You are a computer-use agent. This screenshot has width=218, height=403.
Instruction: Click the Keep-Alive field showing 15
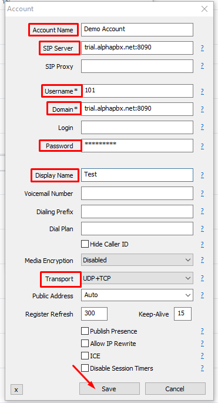(x=183, y=314)
